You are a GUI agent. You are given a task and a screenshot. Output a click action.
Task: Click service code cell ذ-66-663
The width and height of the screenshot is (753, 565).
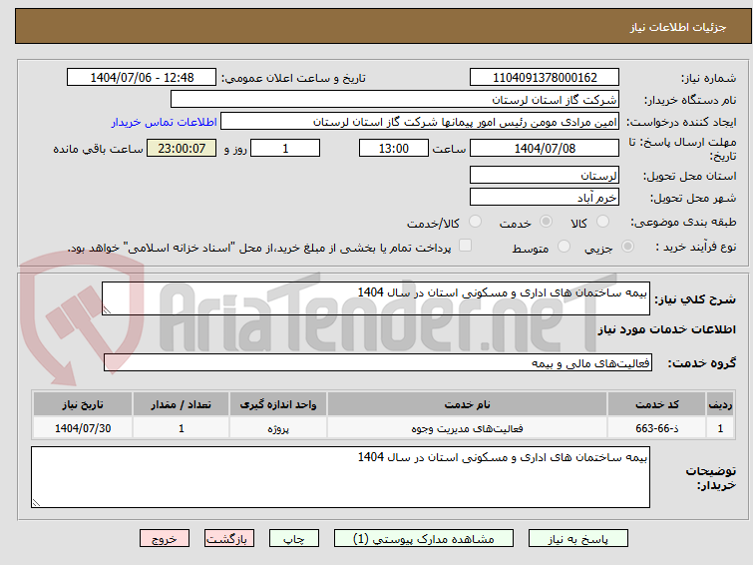pyautogui.click(x=656, y=428)
